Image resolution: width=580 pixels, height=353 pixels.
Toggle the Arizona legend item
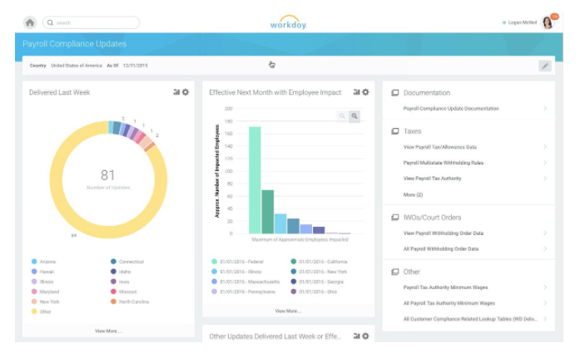(x=43, y=262)
